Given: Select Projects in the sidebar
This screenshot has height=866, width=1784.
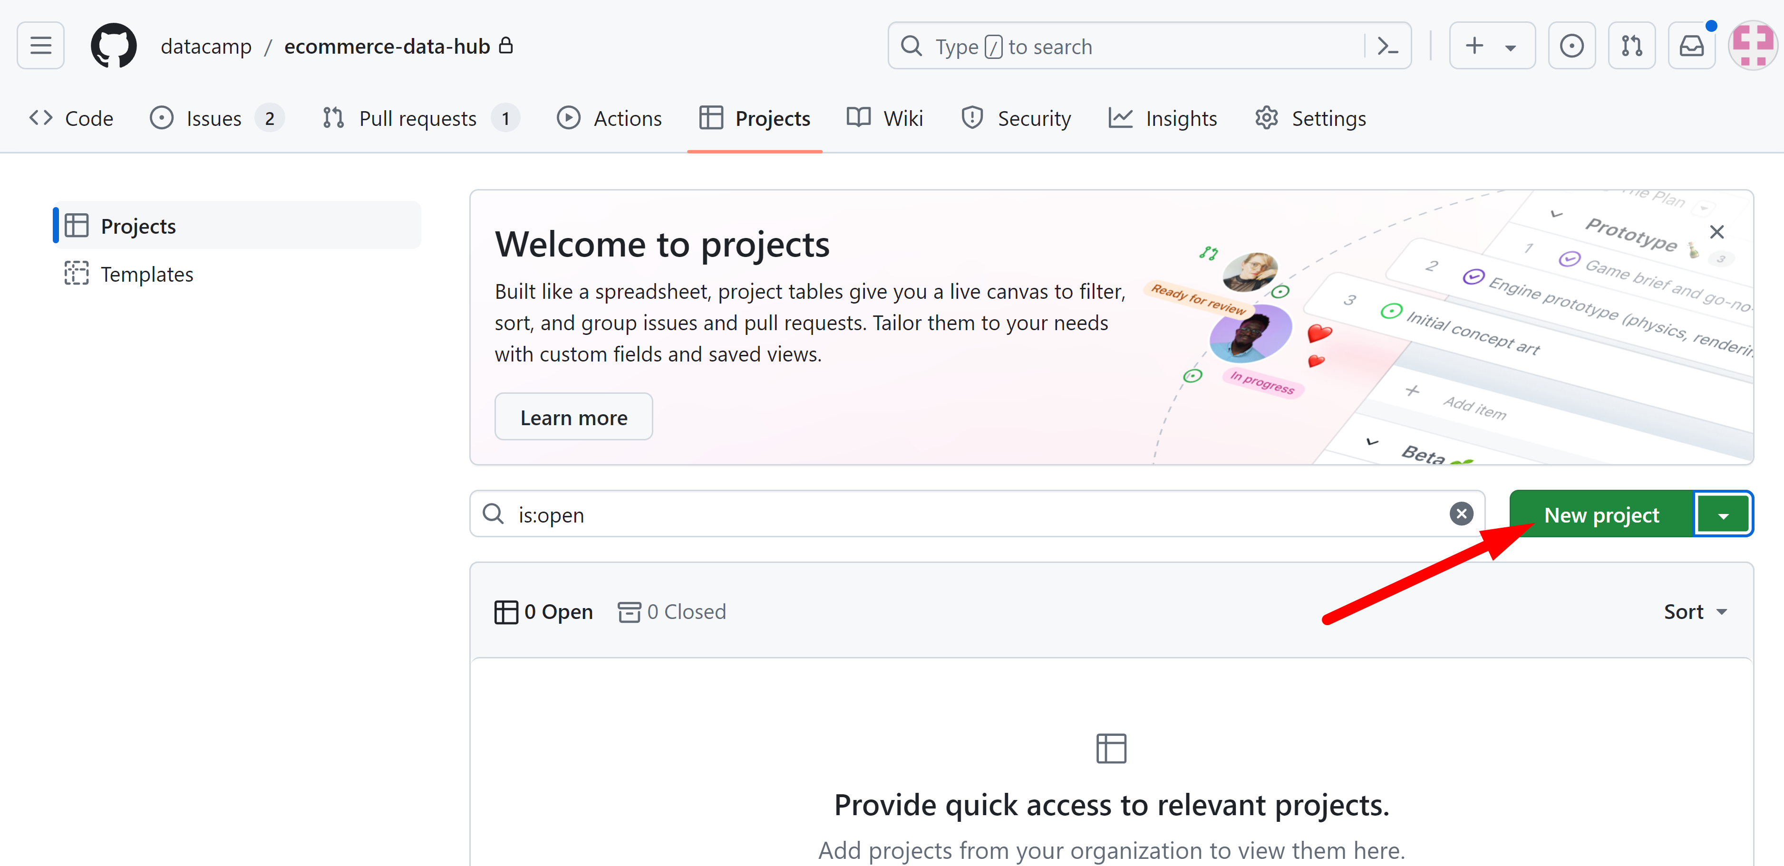Looking at the screenshot, I should (x=237, y=226).
